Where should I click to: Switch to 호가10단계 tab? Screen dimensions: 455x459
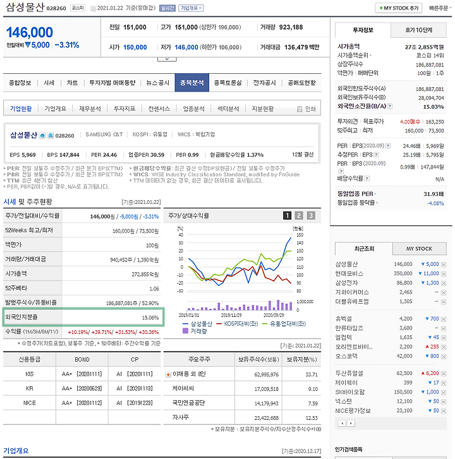[x=418, y=30]
